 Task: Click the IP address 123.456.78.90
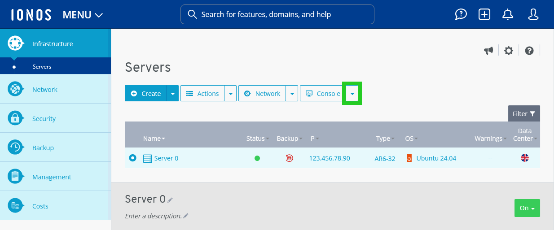[x=330, y=158]
